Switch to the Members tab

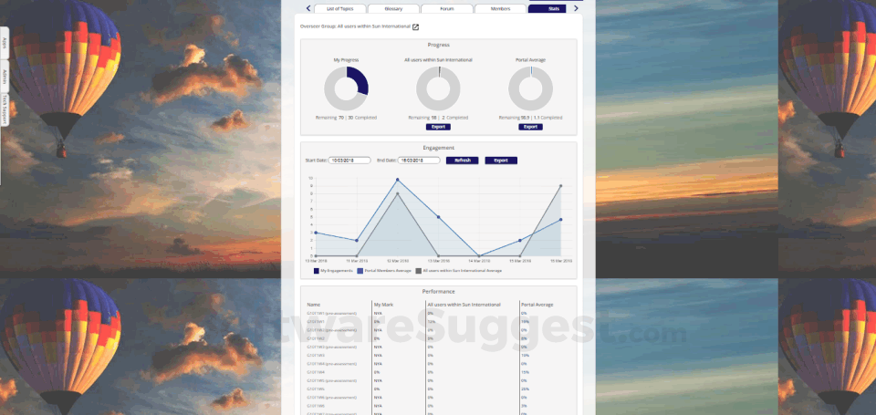(x=500, y=8)
